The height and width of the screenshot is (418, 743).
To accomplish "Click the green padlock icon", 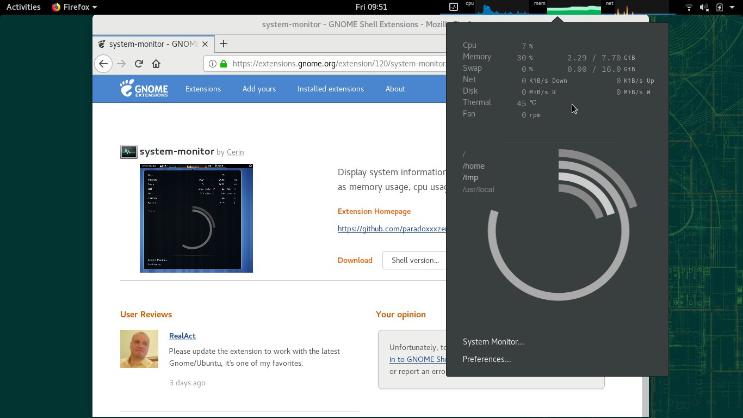I will (224, 64).
